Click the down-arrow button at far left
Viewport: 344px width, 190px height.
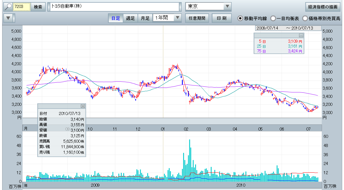(x=8, y=18)
